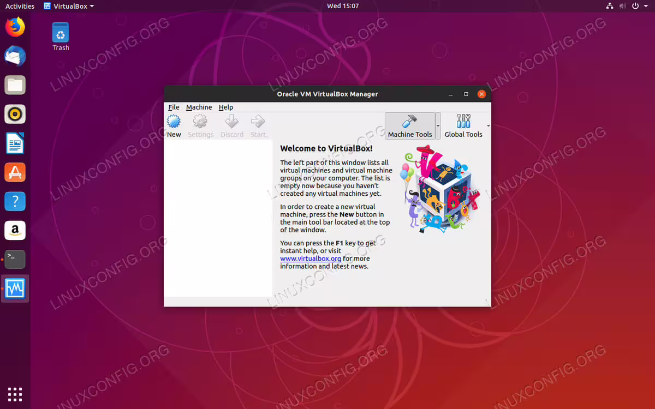Viewport: 655px width, 409px height.
Task: Open the www.virtualbox.org link
Action: [x=311, y=258]
